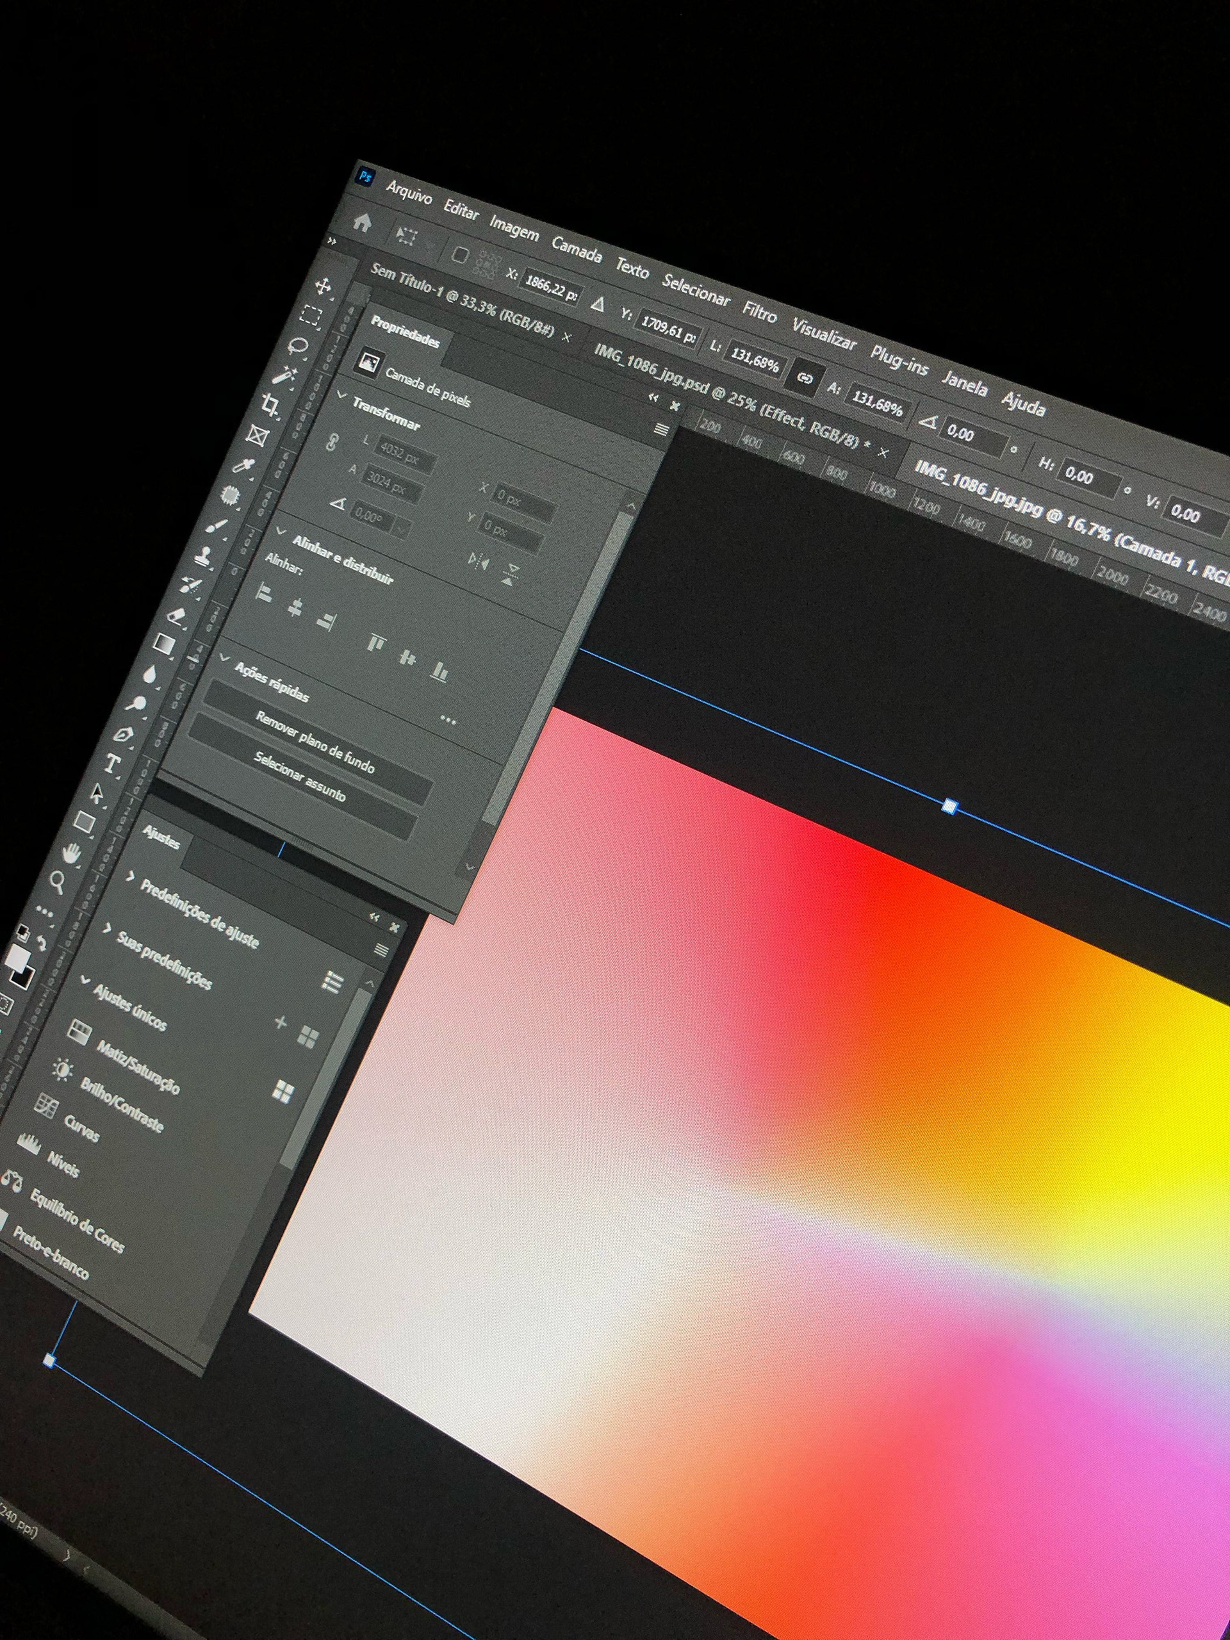Select the Eyedropper tool
The height and width of the screenshot is (1640, 1230).
click(x=243, y=467)
